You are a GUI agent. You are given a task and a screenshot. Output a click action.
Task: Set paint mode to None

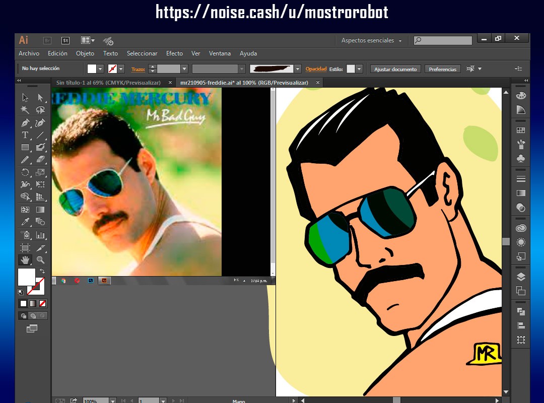(x=42, y=304)
